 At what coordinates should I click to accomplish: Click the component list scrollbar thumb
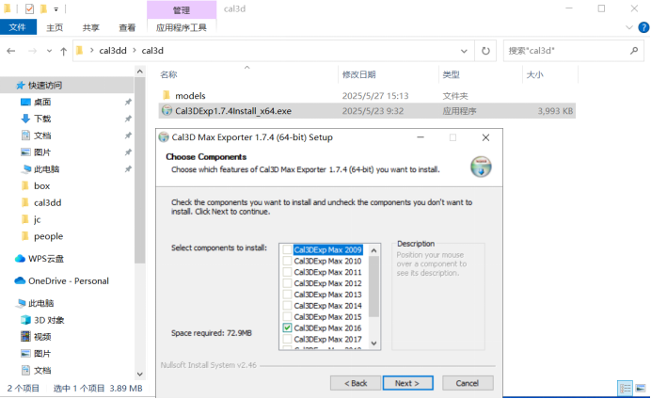point(373,286)
